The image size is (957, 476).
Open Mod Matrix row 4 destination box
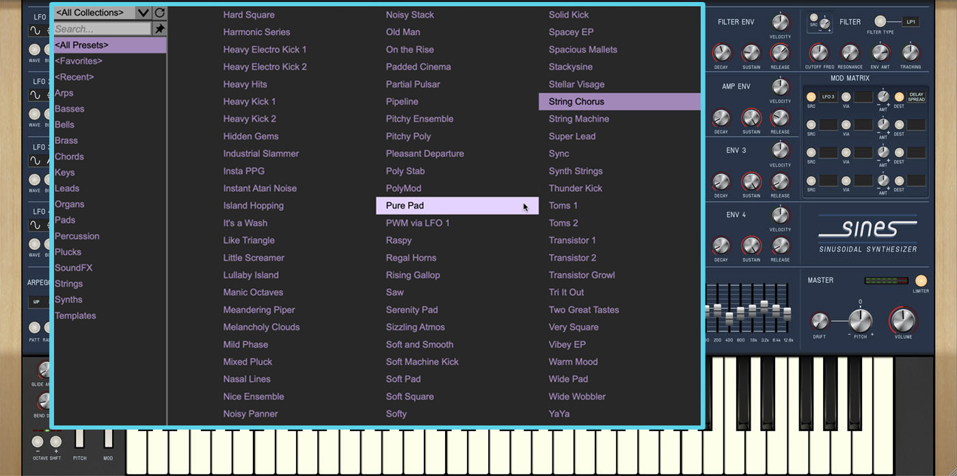(917, 181)
